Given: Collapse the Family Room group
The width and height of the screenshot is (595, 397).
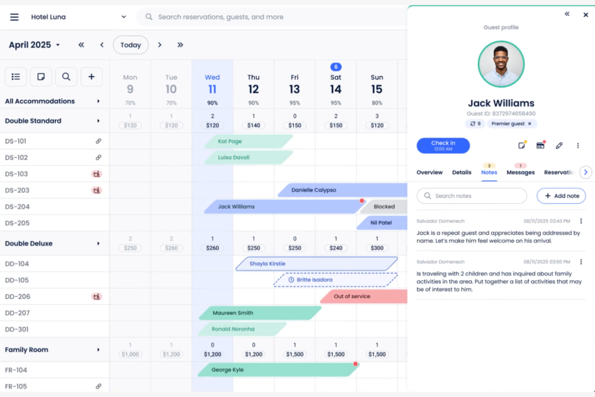Looking at the screenshot, I should tap(98, 350).
